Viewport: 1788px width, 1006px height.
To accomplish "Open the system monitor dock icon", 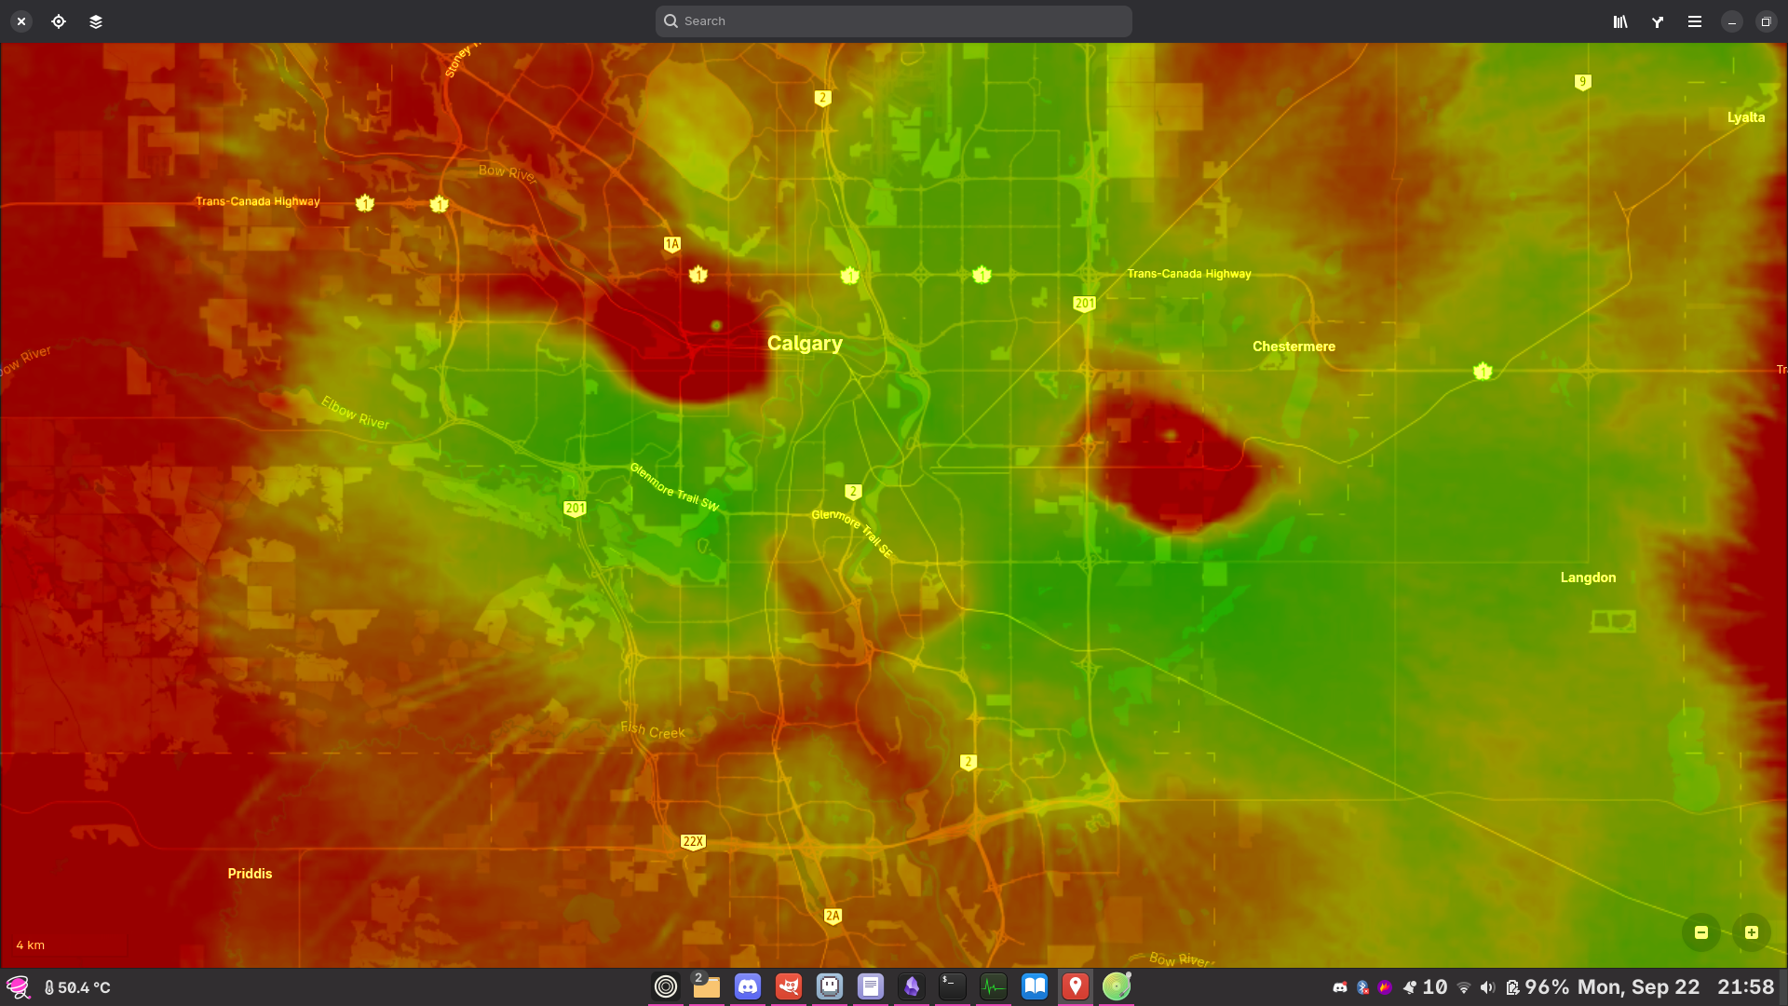I will pyautogui.click(x=994, y=986).
